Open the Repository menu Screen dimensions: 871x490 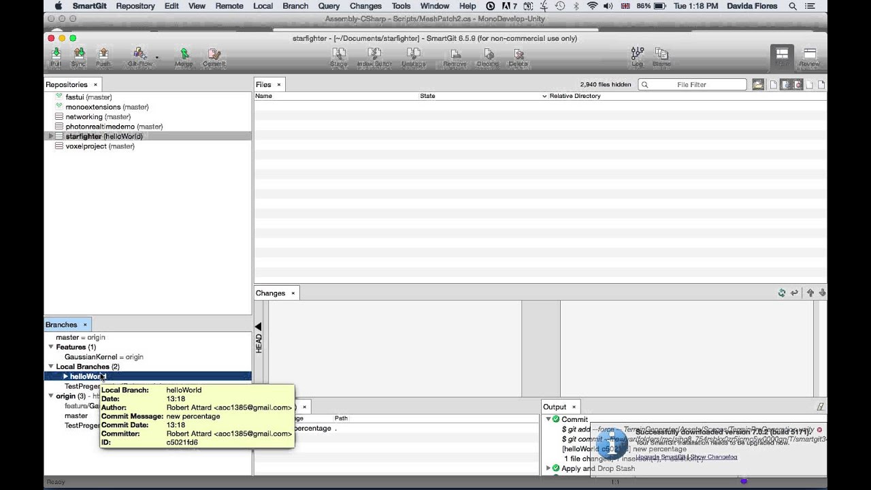[x=135, y=6]
